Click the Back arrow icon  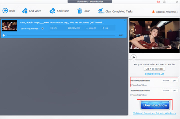point(5,11)
